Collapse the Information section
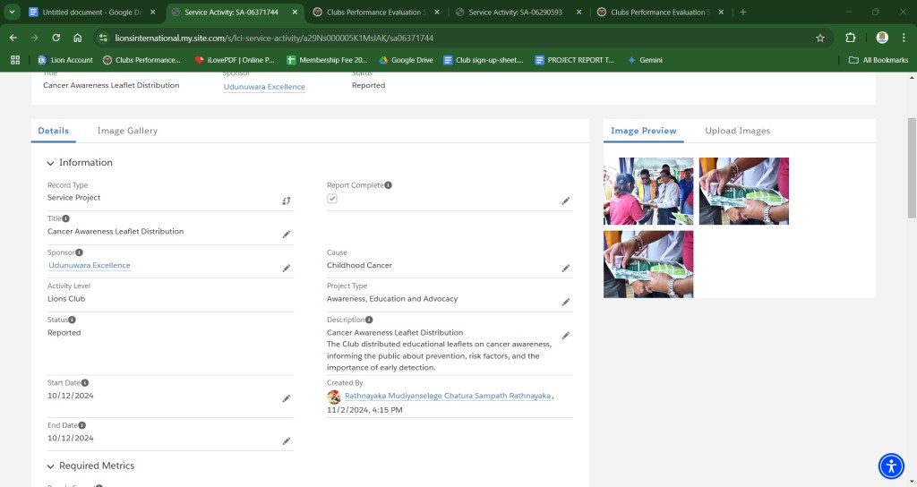The width and height of the screenshot is (917, 487). (50, 163)
